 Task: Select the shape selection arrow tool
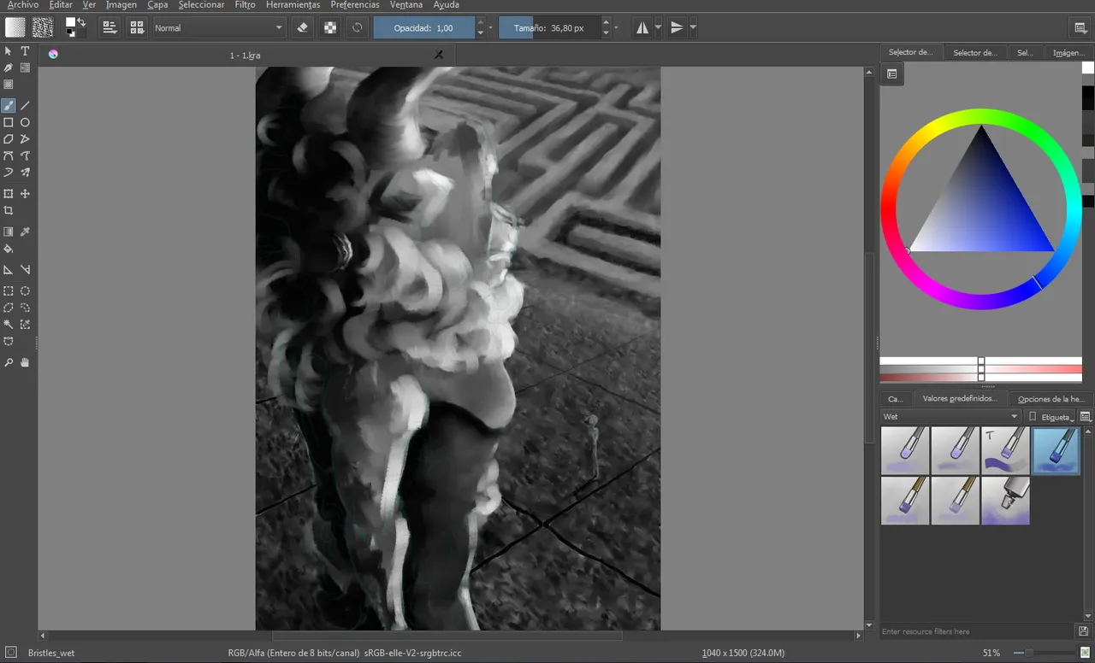pyautogui.click(x=9, y=51)
